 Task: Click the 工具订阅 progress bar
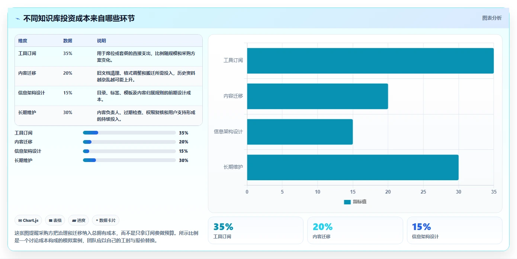(129, 133)
